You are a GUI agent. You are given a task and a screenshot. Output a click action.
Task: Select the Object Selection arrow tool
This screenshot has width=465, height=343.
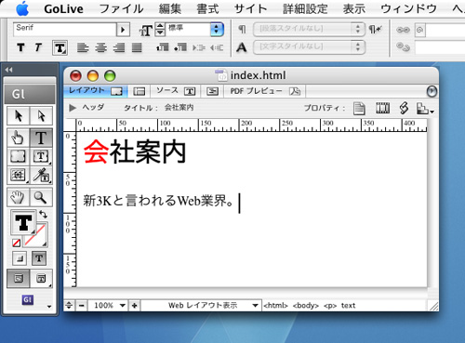tap(19, 116)
